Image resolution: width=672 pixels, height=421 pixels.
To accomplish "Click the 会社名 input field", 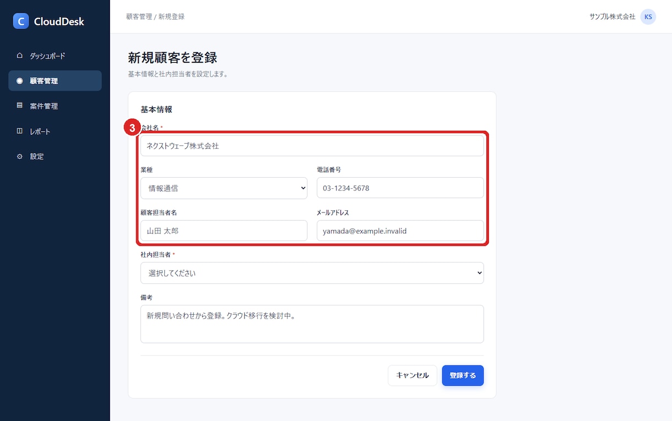I will click(x=312, y=146).
